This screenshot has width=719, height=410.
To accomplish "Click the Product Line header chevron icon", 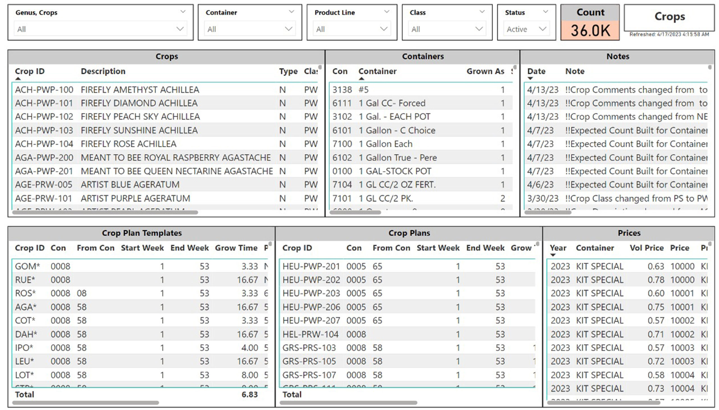I will pyautogui.click(x=386, y=11).
